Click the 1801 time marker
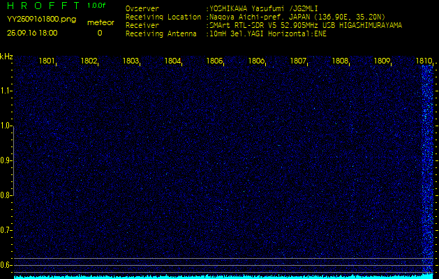The image size is (439, 279). 47,61
